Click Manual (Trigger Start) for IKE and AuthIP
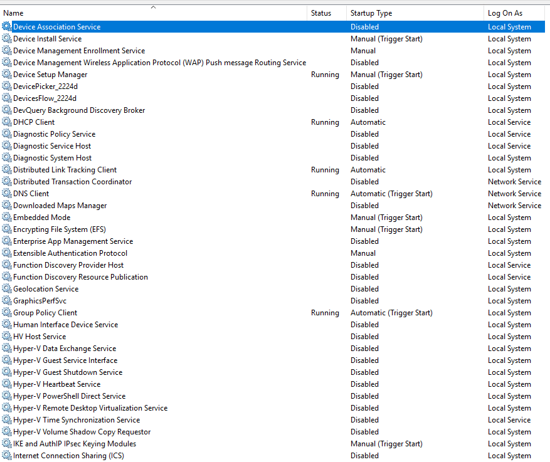 [x=386, y=444]
